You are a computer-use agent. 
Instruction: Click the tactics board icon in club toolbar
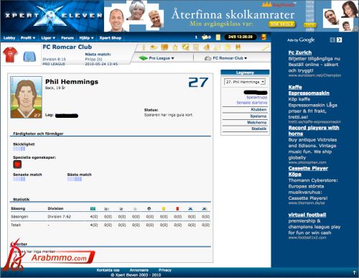point(185,47)
